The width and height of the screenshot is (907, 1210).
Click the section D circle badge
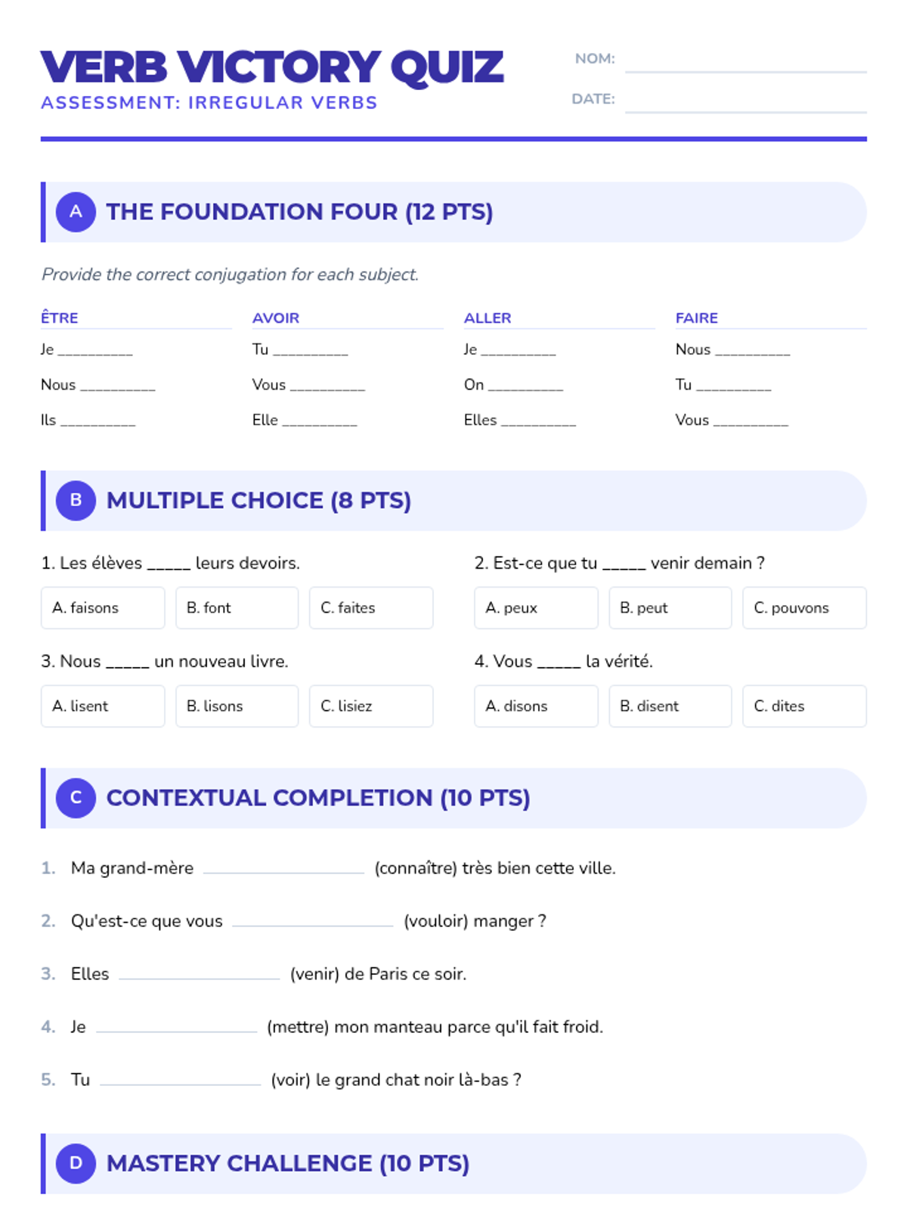tap(76, 1163)
